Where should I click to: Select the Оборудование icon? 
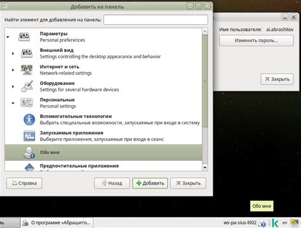[27, 86]
